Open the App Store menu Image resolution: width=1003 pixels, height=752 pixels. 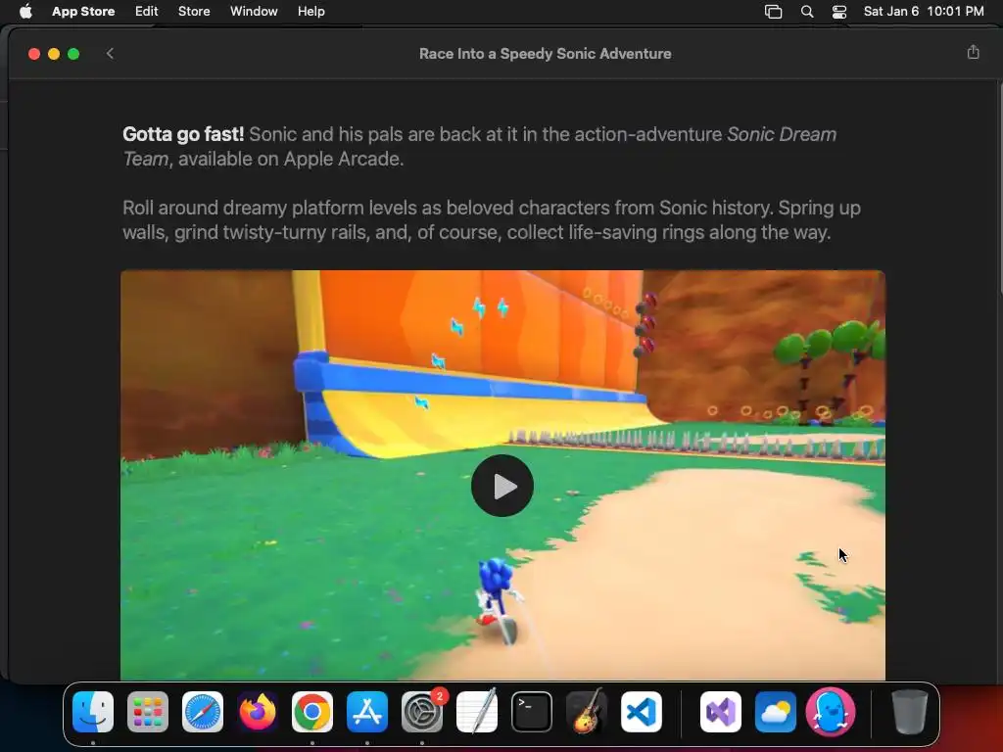point(83,12)
